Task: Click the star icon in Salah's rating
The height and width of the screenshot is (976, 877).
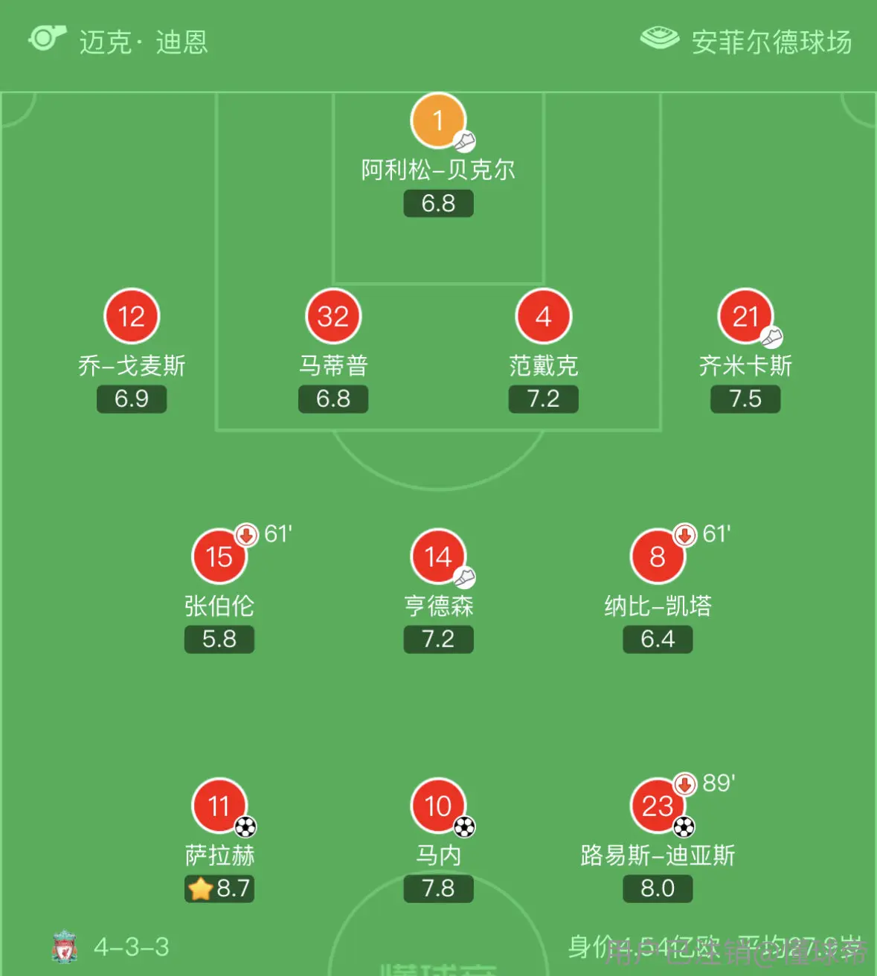Action: (x=201, y=888)
